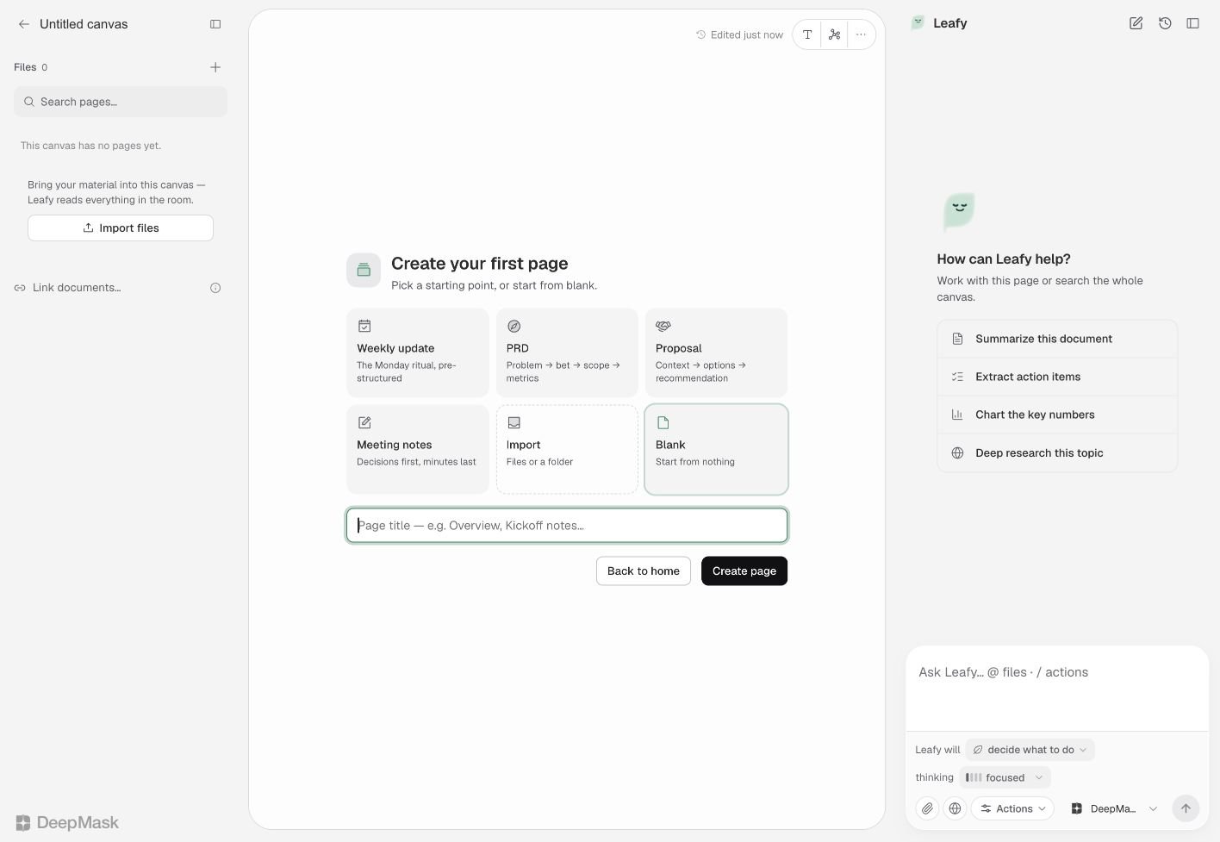
Task: Click the Import files button
Action: pyautogui.click(x=121, y=228)
